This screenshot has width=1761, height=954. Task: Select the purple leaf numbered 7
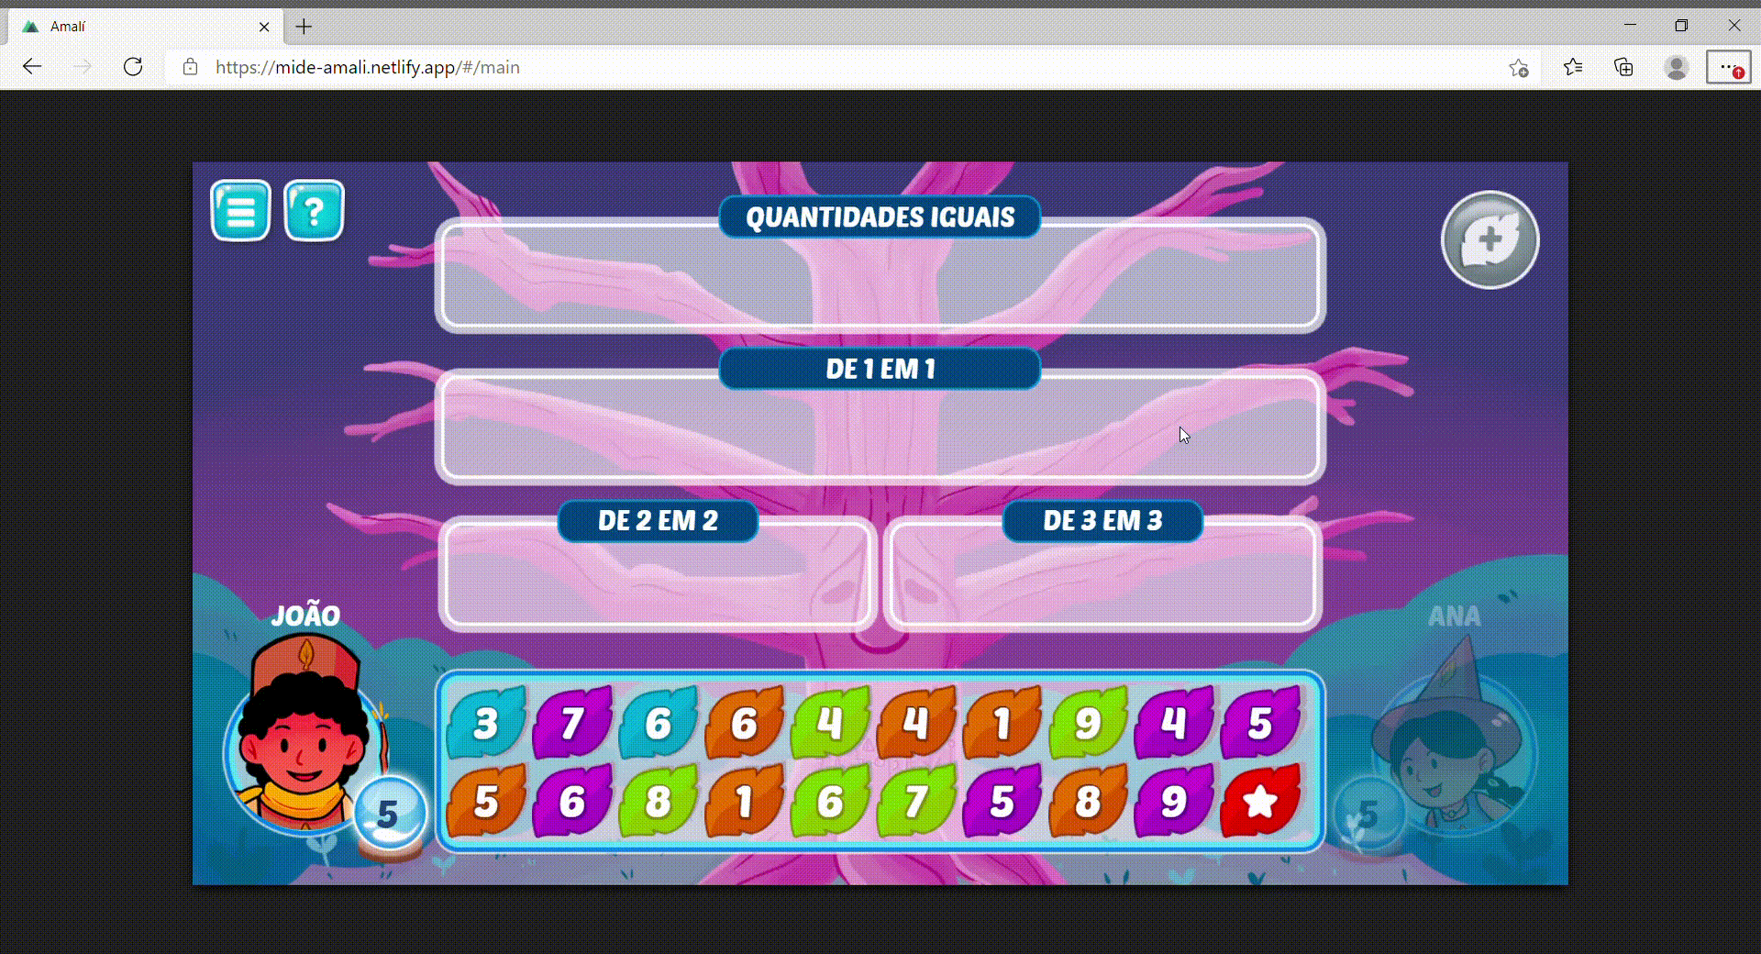click(572, 724)
